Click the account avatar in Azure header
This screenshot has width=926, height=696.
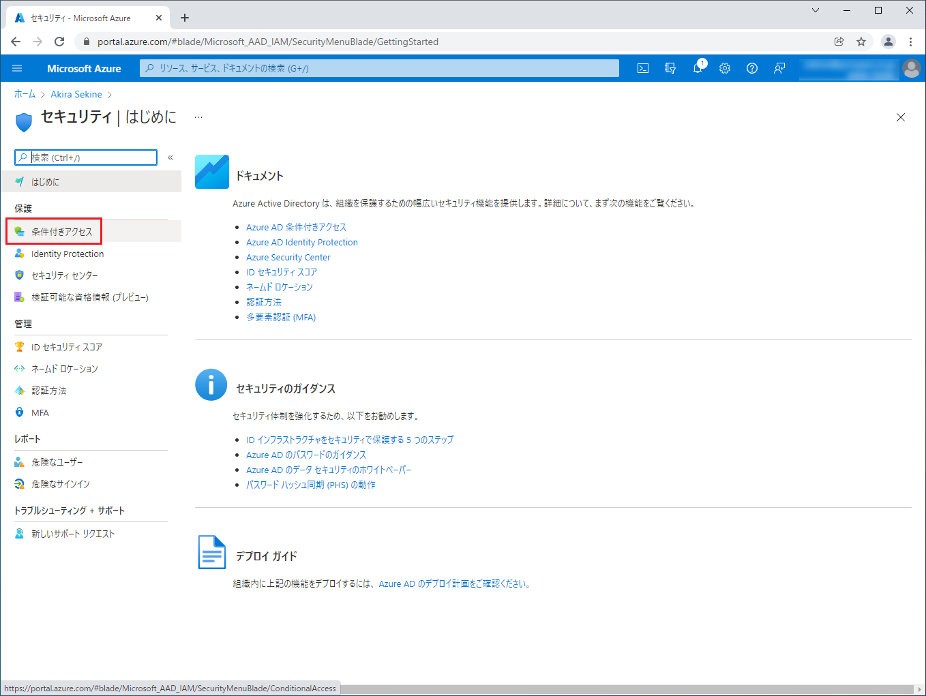911,68
